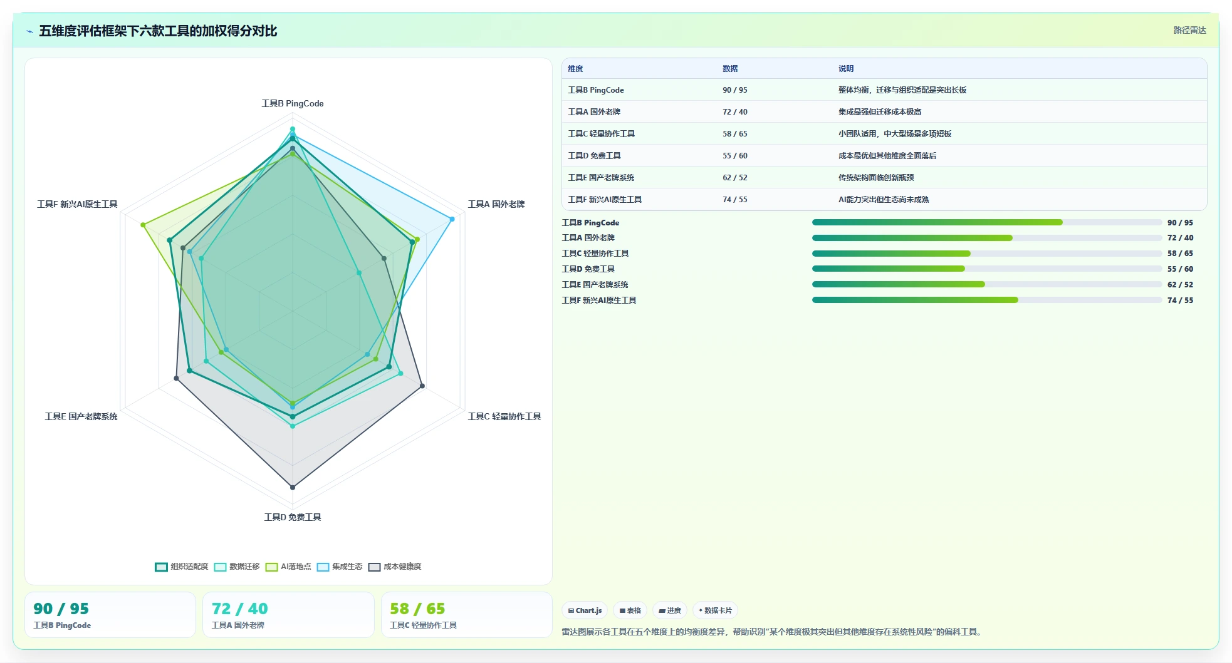Screen dimensions: 1232x663
Task: Click the 维度 column header
Action: (x=575, y=69)
